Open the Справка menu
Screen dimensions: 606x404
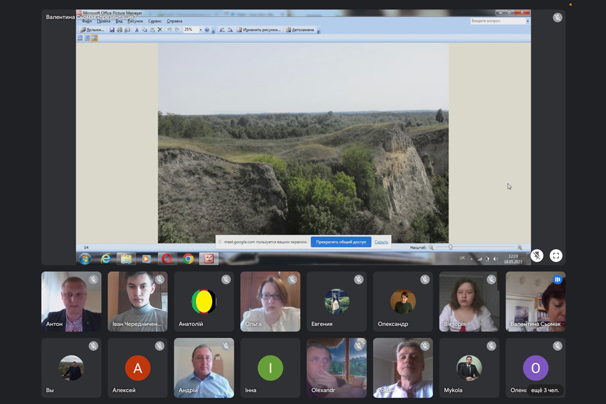pos(174,21)
